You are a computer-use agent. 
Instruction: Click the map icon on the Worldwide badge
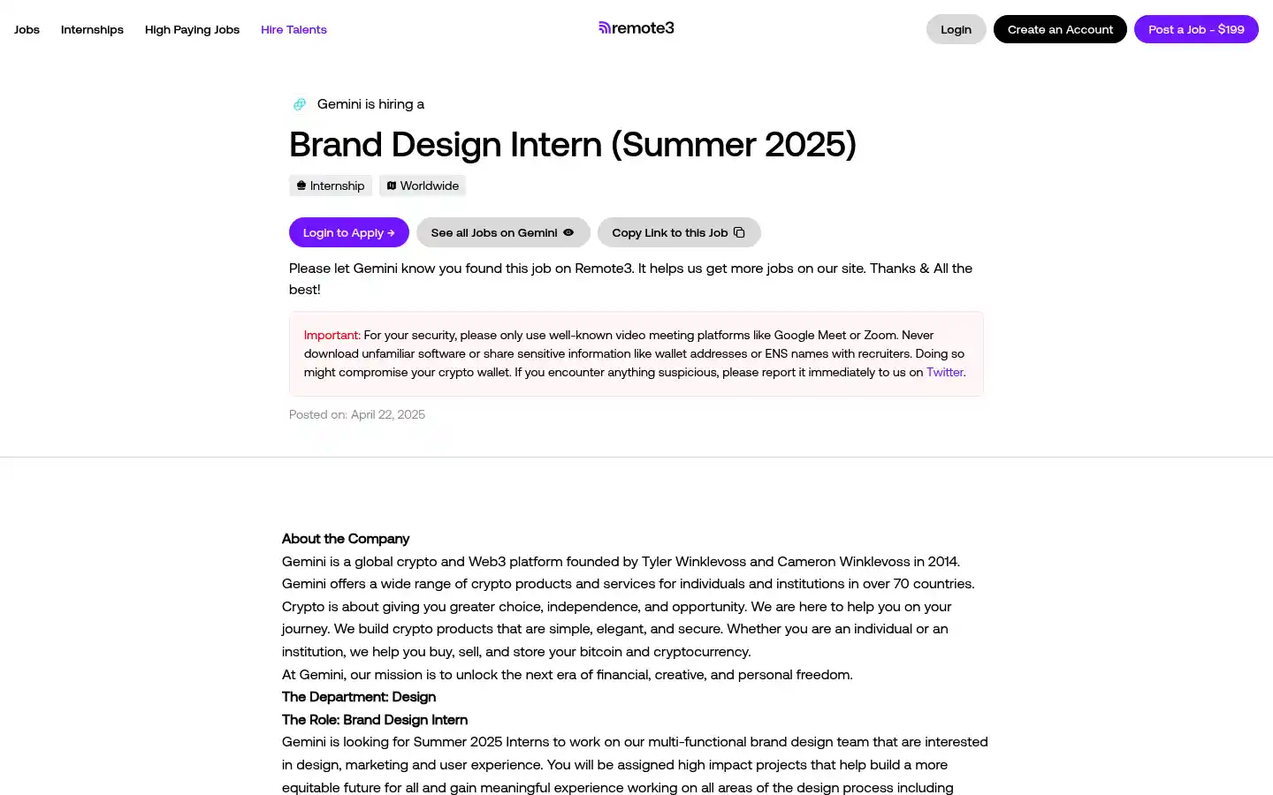(392, 185)
